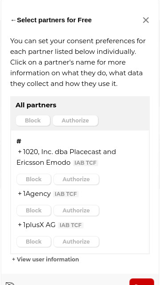This screenshot has height=285, width=160.
Task: Click the envelope icon at bottom left
Action: click(x=10, y=283)
